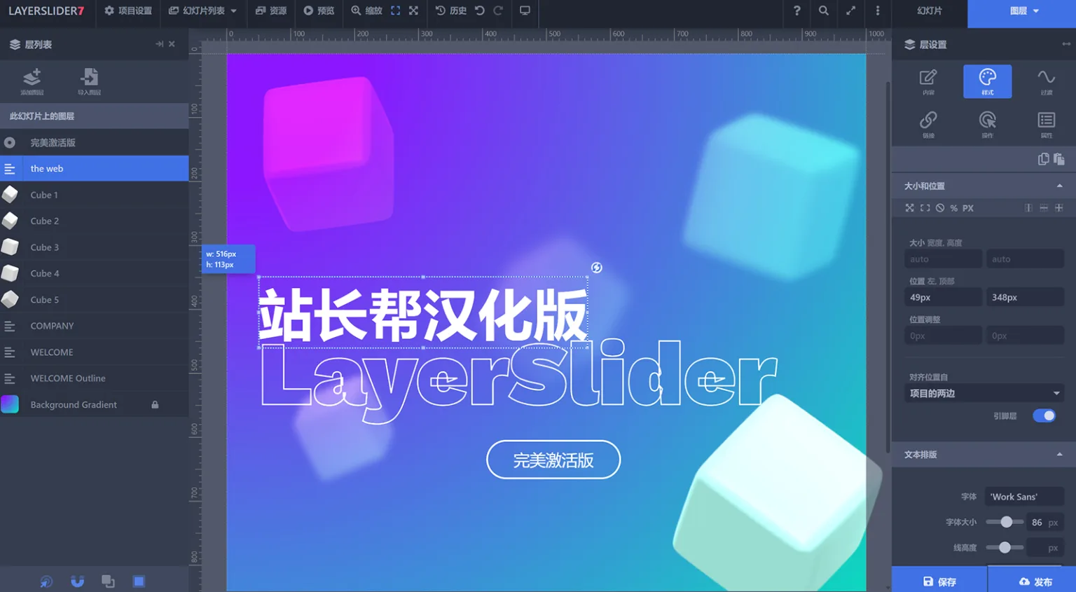
Task: Open the 链接 link tab
Action: pyautogui.click(x=928, y=124)
